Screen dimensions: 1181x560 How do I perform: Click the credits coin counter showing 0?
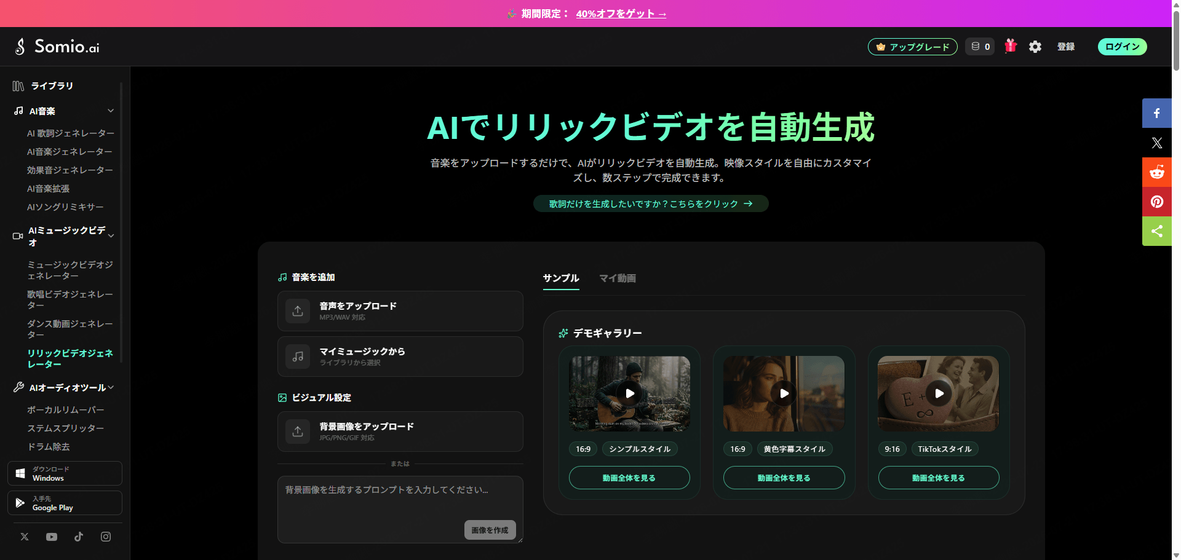click(x=980, y=47)
